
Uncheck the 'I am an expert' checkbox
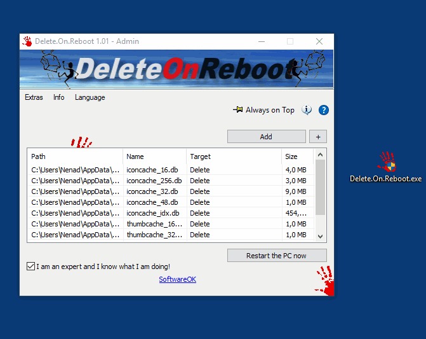[x=31, y=266]
